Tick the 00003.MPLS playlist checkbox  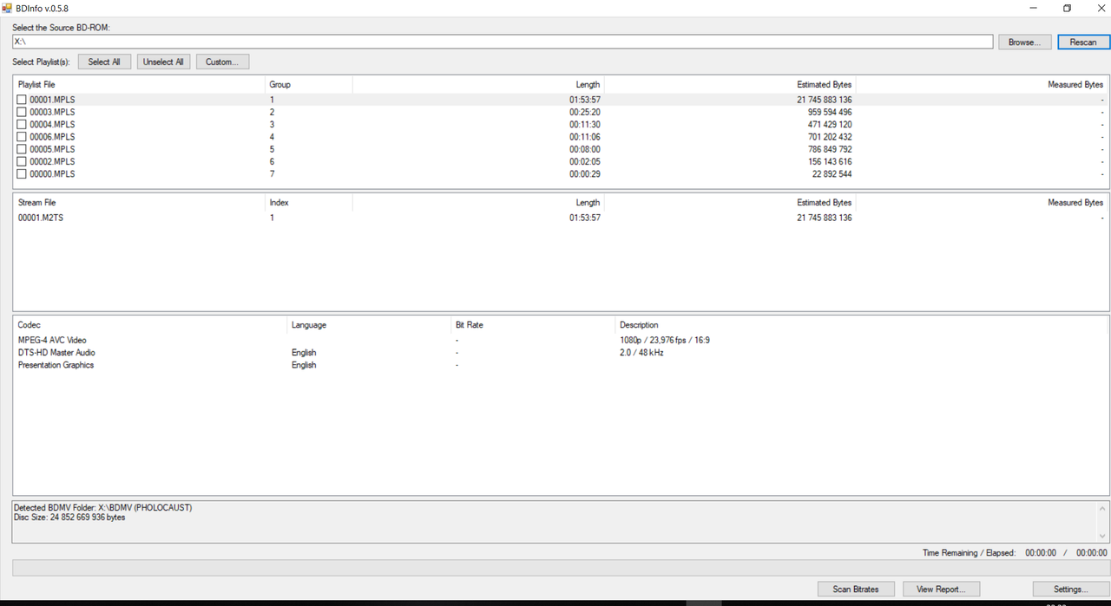click(22, 112)
